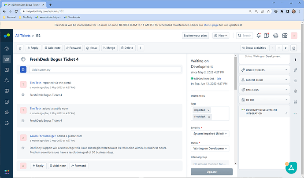Click the Search field

click(x=245, y=36)
